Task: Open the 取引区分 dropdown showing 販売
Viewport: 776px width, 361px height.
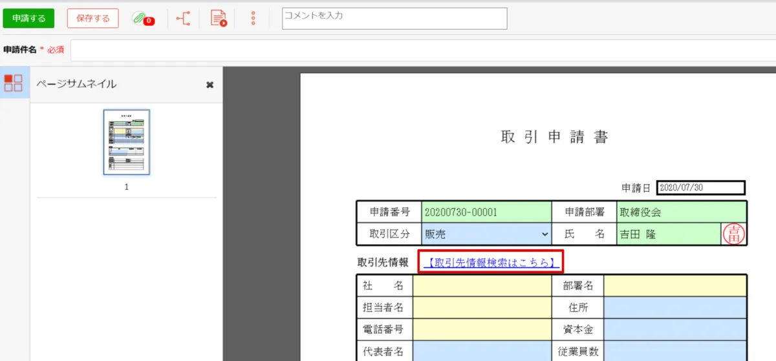Action: [x=486, y=233]
